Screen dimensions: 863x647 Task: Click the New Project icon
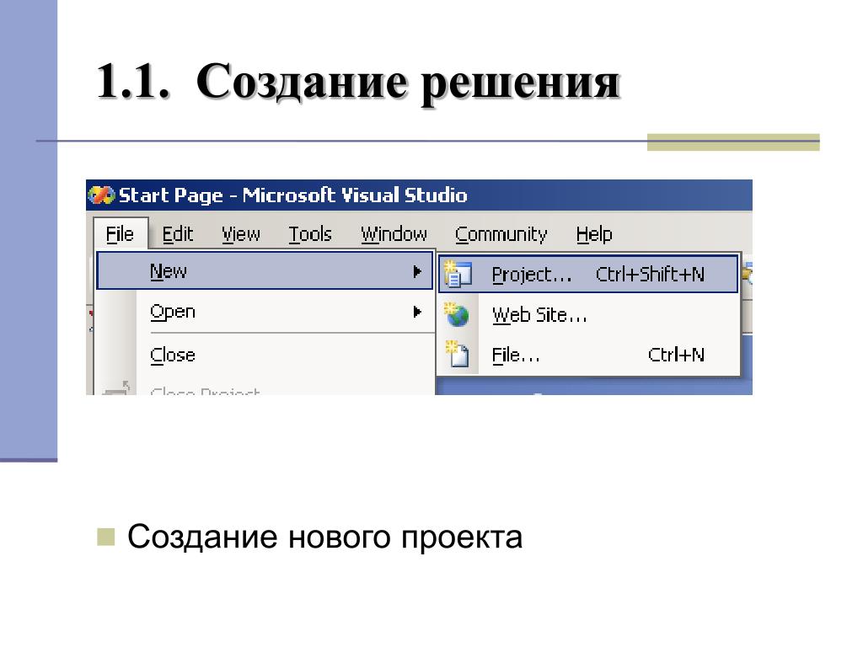458,274
